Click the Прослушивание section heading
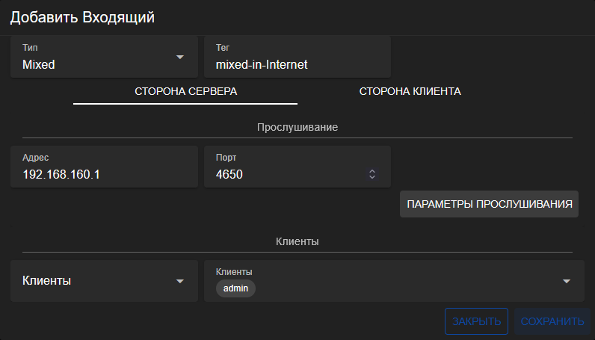Screen dimensions: 595x340 (x=297, y=127)
